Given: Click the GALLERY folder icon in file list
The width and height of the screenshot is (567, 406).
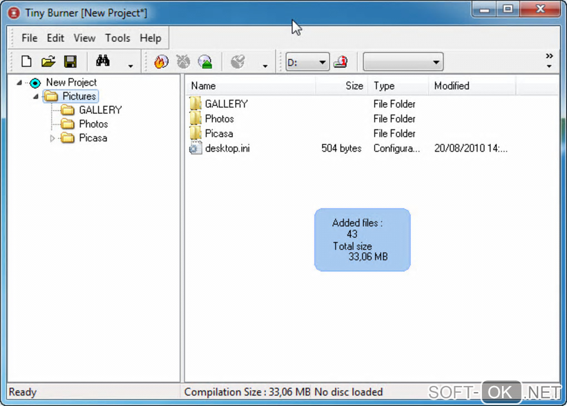Looking at the screenshot, I should (x=195, y=104).
